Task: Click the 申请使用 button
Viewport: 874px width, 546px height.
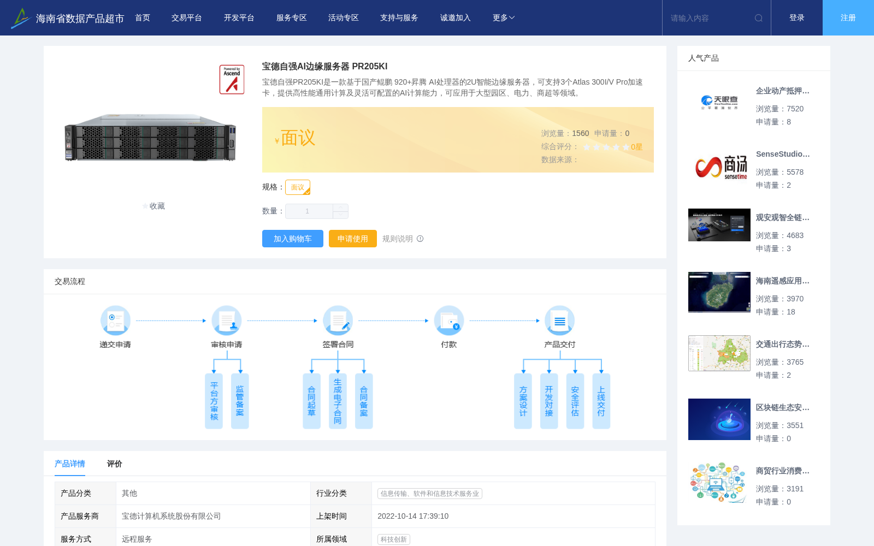Action: 353,239
